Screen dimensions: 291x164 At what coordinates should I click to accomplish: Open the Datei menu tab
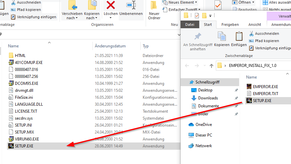[190, 25]
